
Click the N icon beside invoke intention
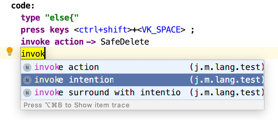[27, 80]
